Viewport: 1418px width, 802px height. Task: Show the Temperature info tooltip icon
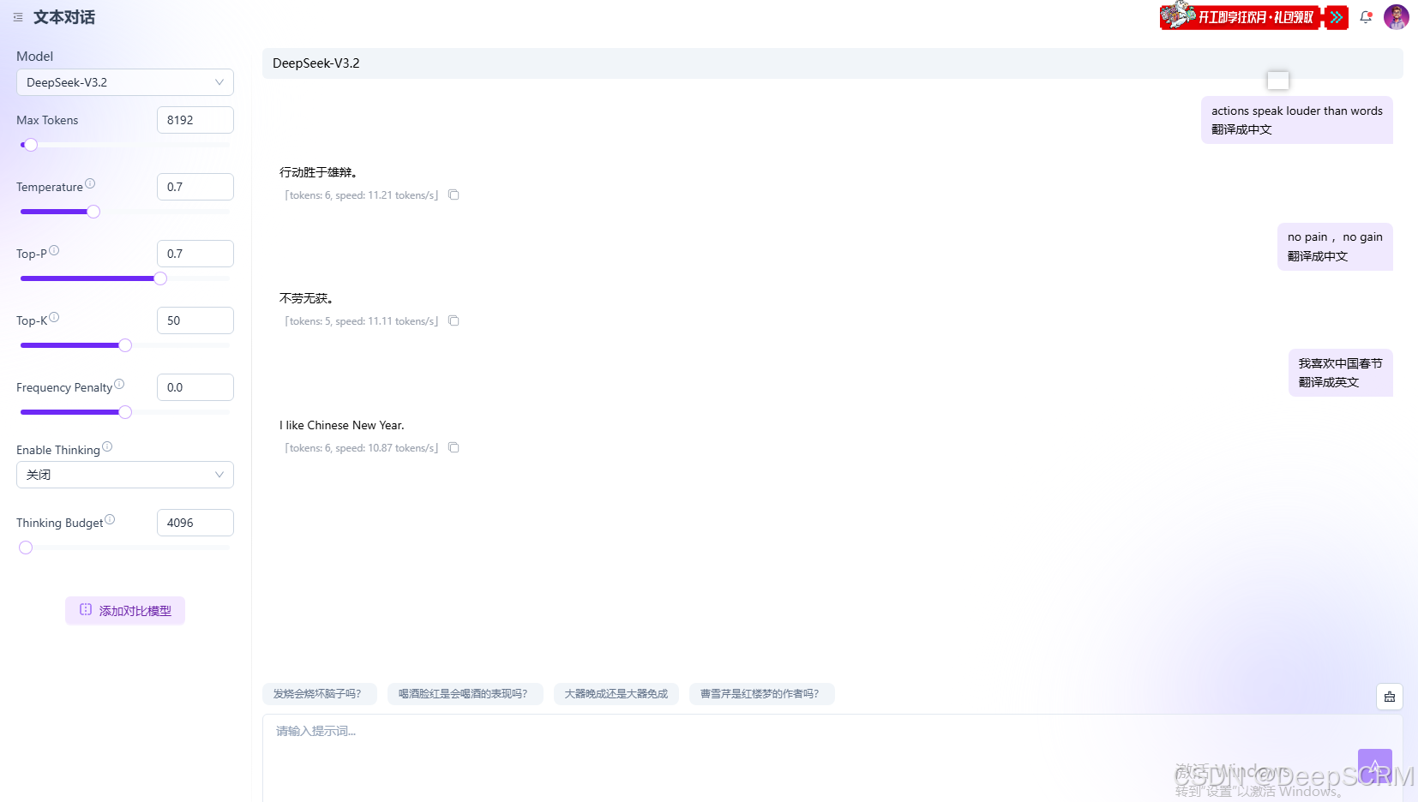[90, 183]
